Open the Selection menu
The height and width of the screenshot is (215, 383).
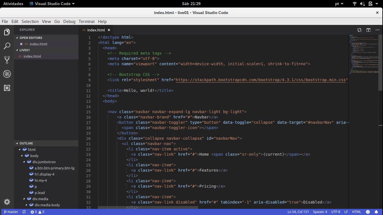30,21
